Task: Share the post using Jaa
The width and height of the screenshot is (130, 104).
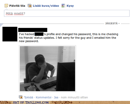Action: [56, 97]
